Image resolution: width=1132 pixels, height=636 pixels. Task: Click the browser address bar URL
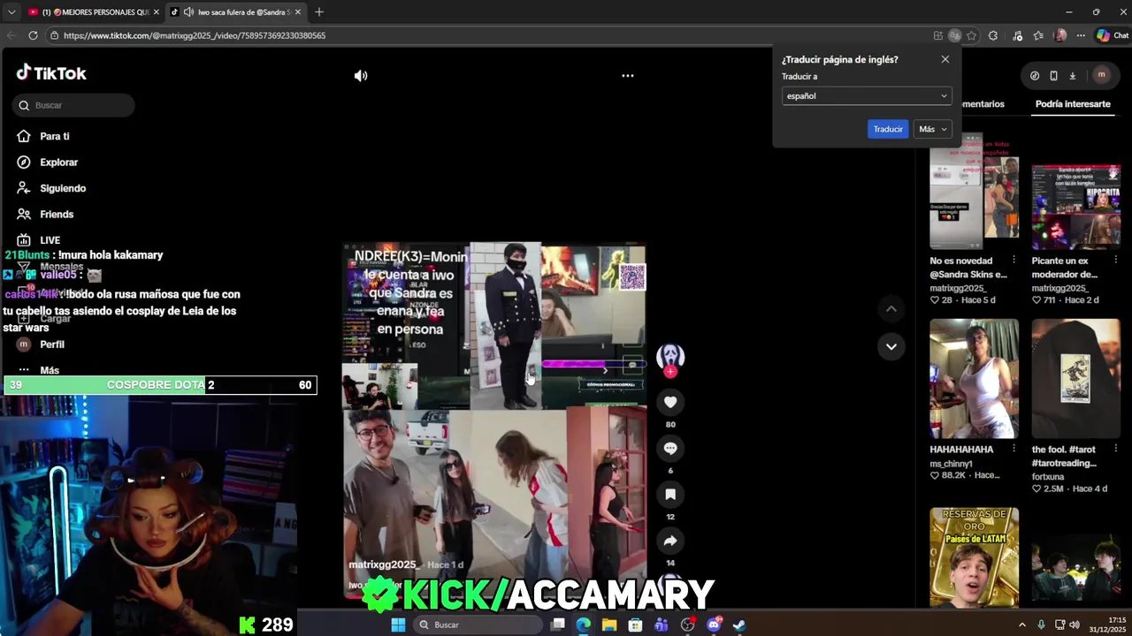point(195,35)
